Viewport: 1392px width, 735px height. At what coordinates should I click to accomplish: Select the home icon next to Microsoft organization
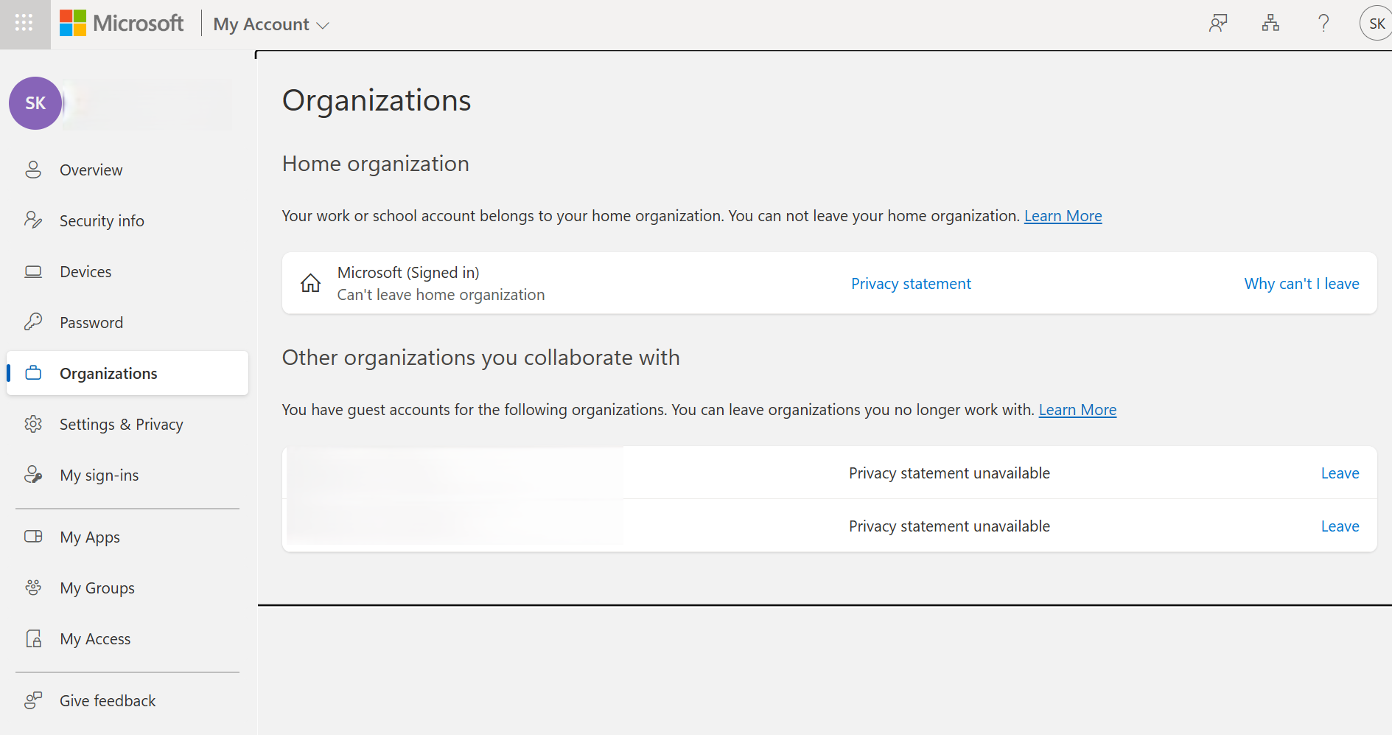point(310,282)
